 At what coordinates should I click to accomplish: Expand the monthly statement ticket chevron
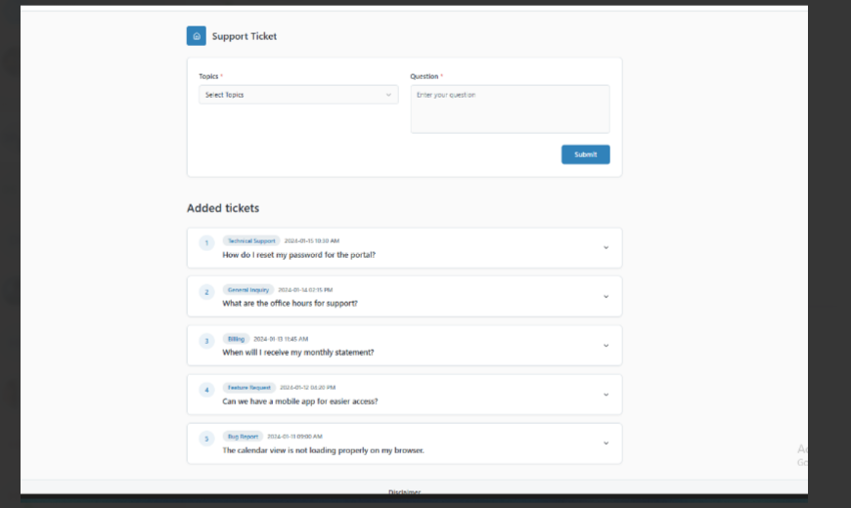tap(605, 346)
